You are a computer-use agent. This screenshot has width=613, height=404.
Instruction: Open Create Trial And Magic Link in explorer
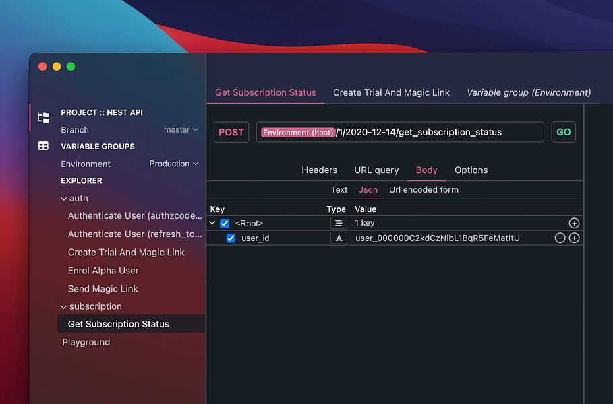126,252
